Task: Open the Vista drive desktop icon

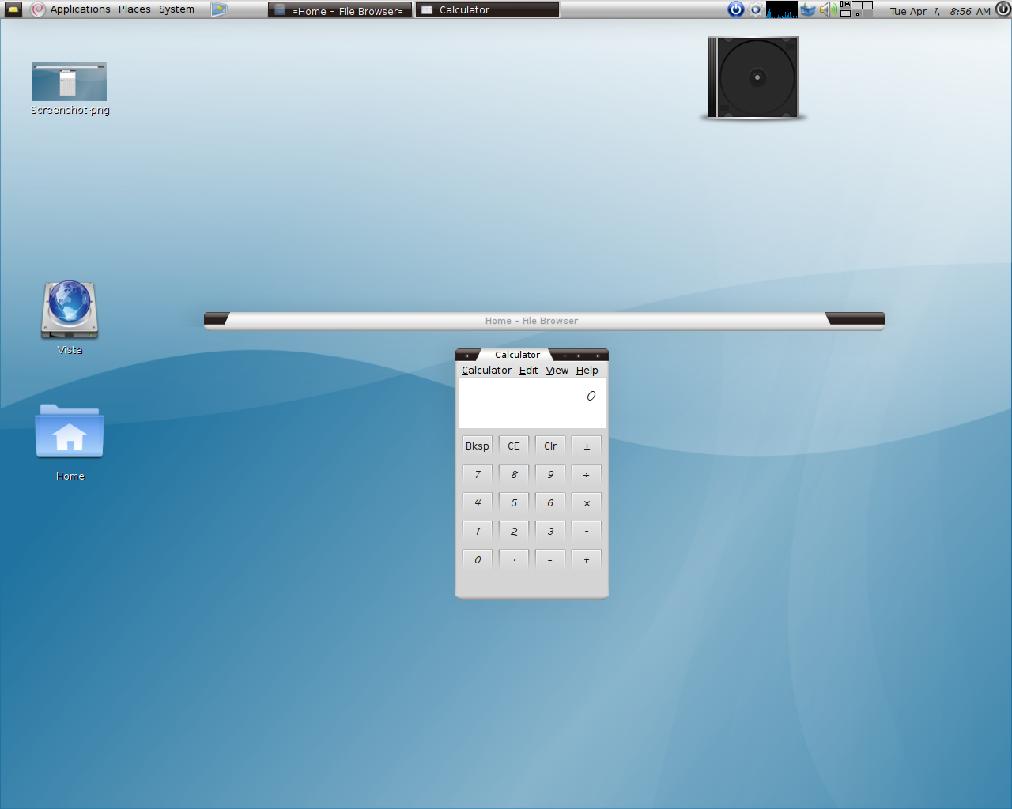Action: 70,317
